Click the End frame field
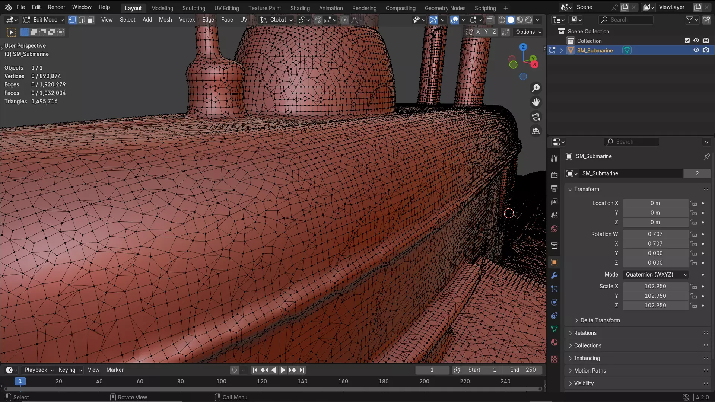 (x=523, y=370)
